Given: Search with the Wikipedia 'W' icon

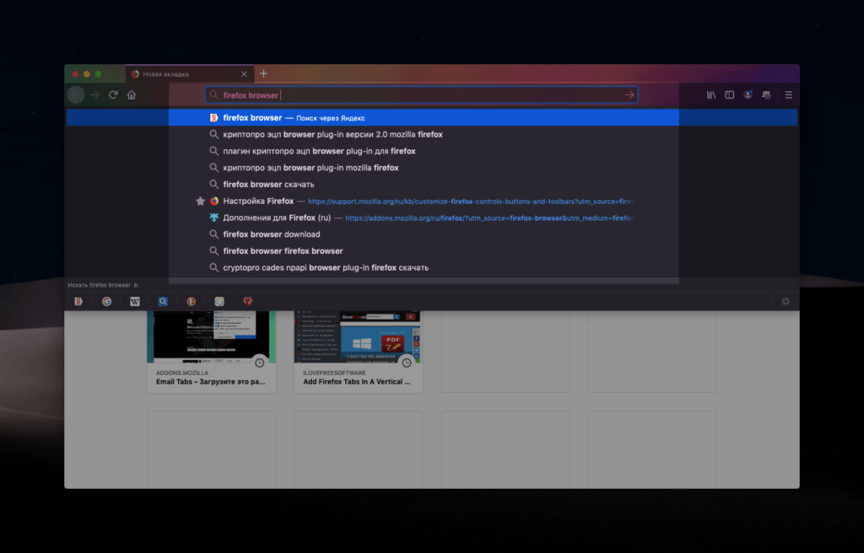Looking at the screenshot, I should 135,301.
